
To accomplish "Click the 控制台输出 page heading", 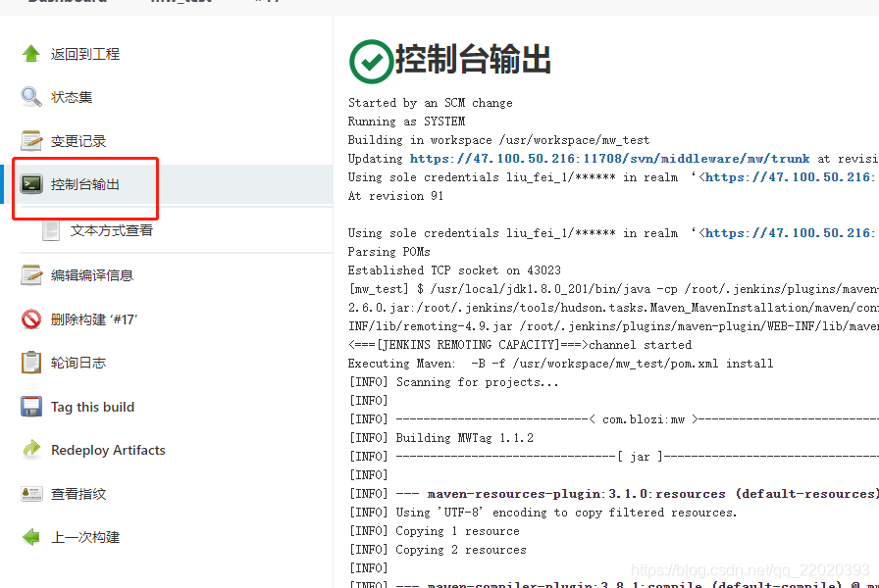I will click(473, 59).
